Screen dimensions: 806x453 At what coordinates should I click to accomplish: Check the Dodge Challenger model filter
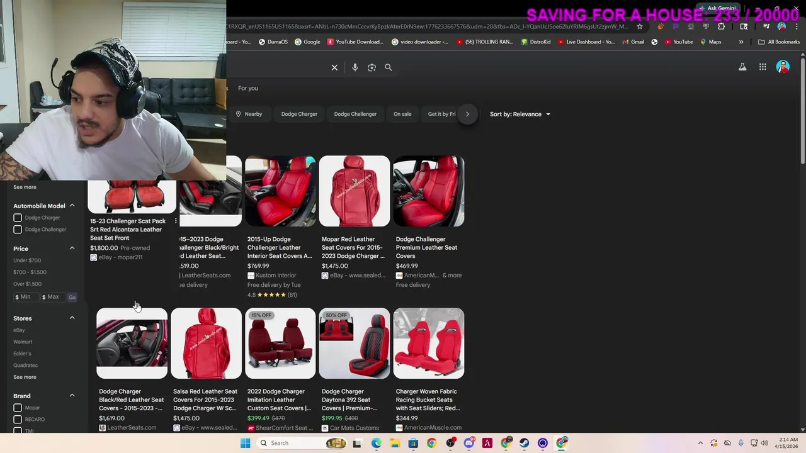point(18,230)
